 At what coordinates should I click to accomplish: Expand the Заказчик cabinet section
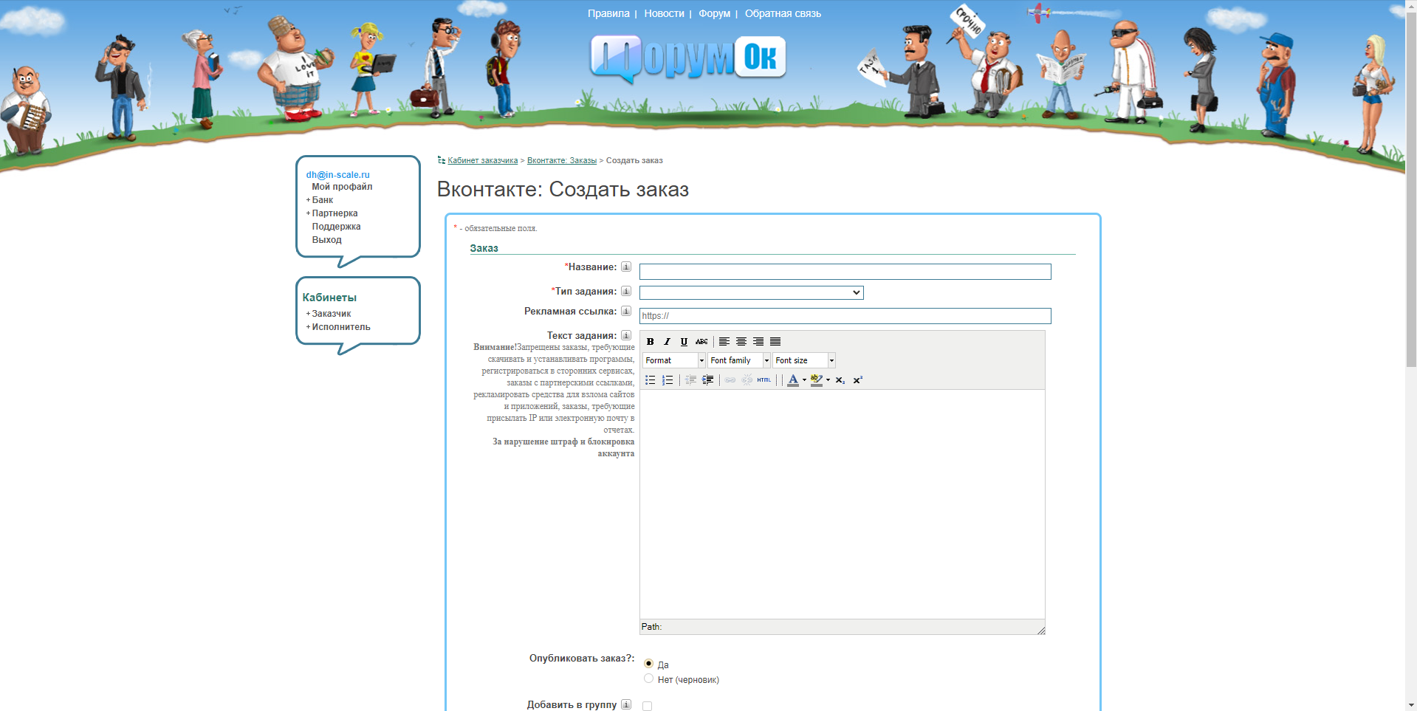pyautogui.click(x=331, y=314)
